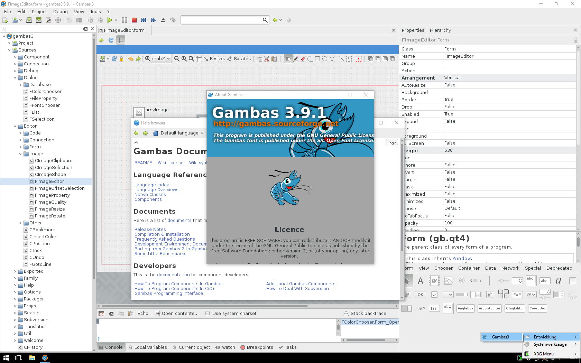Select the eraser tool in image toolbar
Viewport: 581px width, 363px height.
[303, 59]
